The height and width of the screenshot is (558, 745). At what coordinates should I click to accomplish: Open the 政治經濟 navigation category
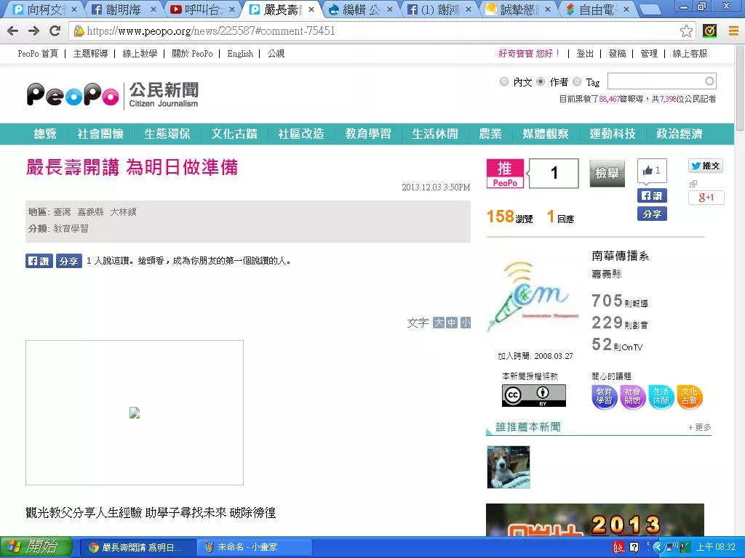point(680,134)
